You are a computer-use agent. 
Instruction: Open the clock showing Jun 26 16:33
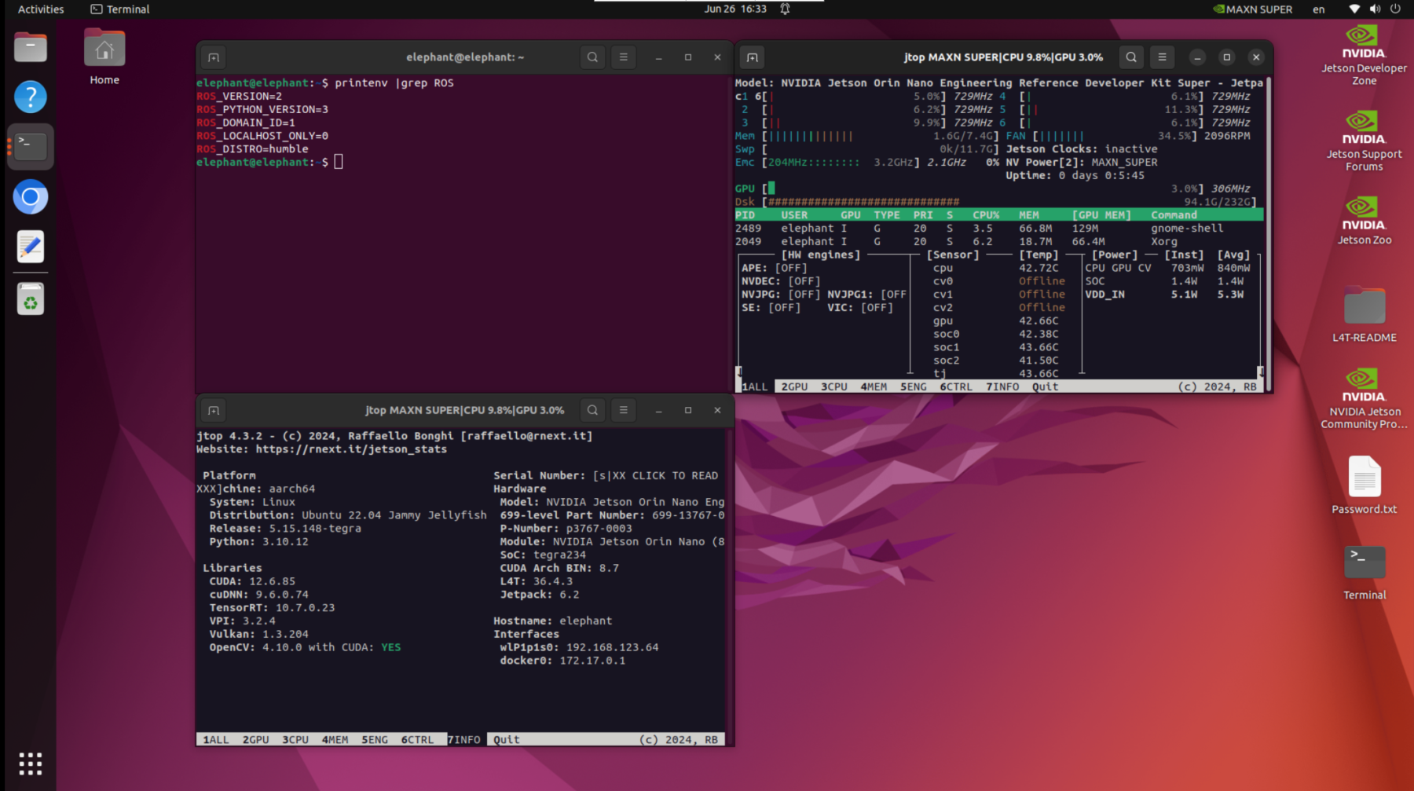pos(735,9)
